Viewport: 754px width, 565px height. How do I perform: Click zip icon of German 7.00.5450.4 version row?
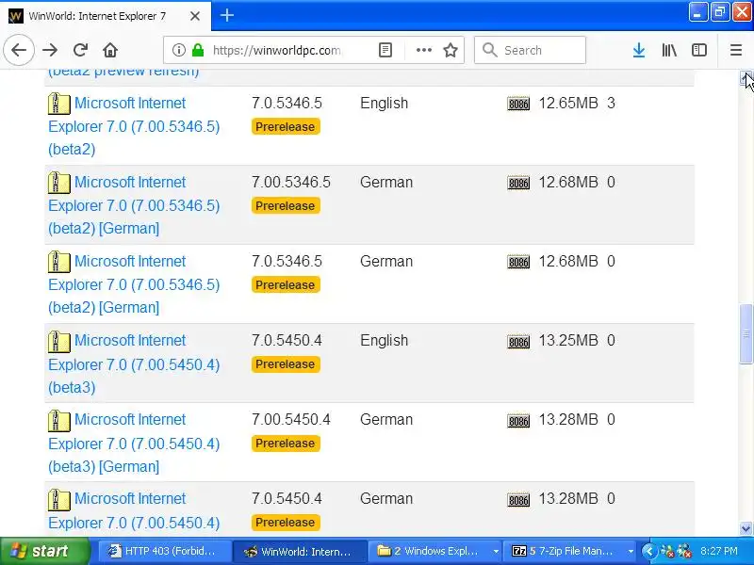[59, 420]
